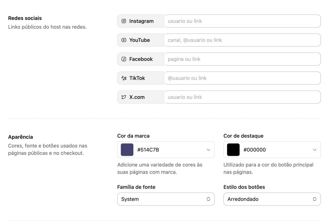Focus the TikTok @usuario ou link field
The width and height of the screenshot is (326, 223).
point(242,78)
